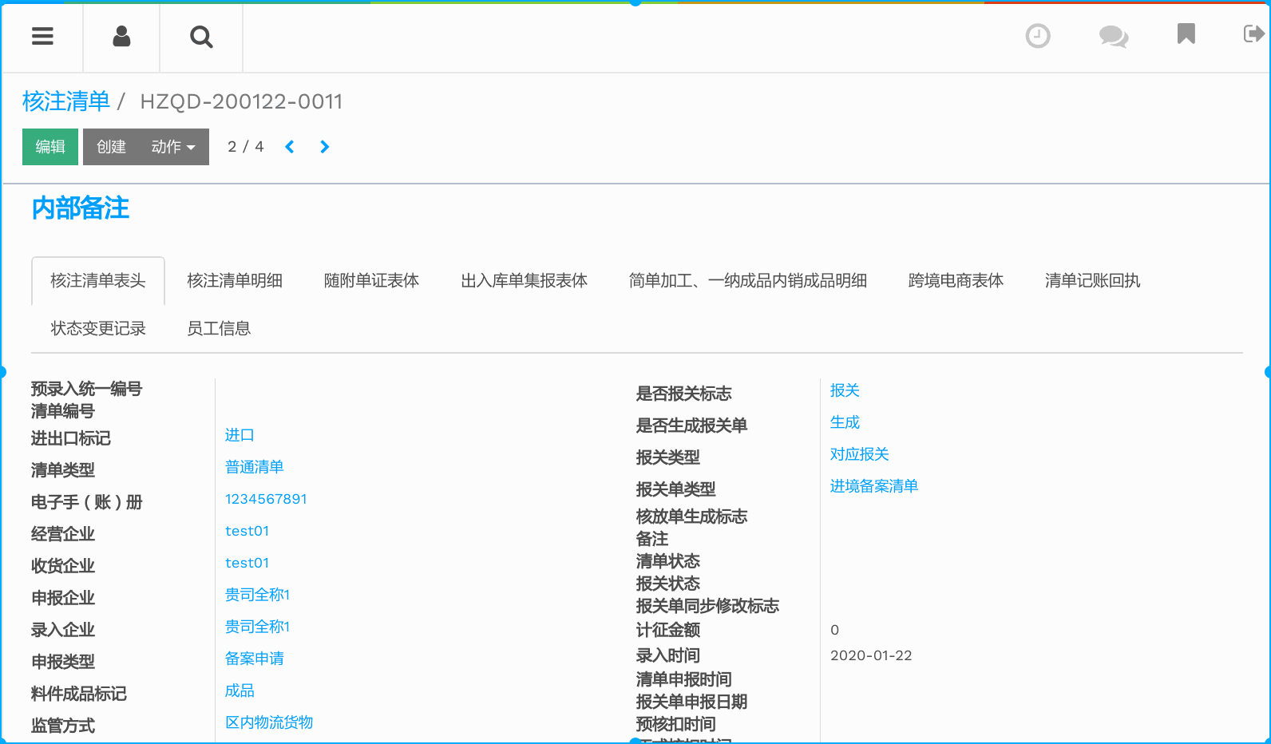Click the 区内物流货物 supervision mode link
The image size is (1271, 744).
click(269, 722)
